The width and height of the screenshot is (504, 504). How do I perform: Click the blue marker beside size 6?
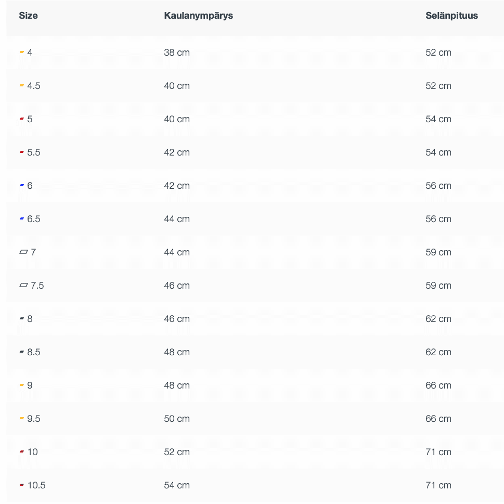click(22, 186)
